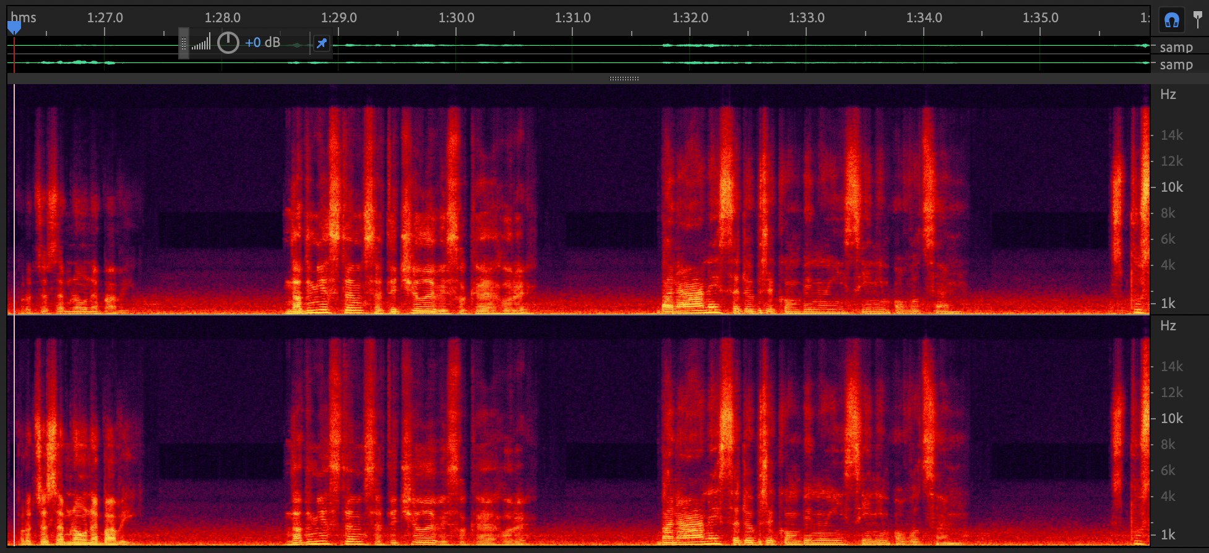Click the upper "samp" amplitude scale label

tap(1176, 48)
